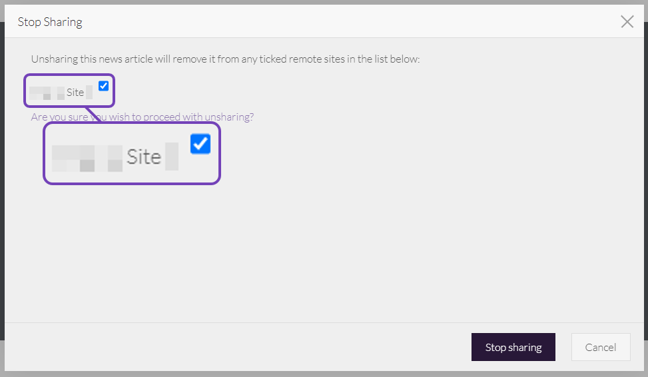
Task: Click the enlarged Site label in callout
Action: (x=144, y=157)
